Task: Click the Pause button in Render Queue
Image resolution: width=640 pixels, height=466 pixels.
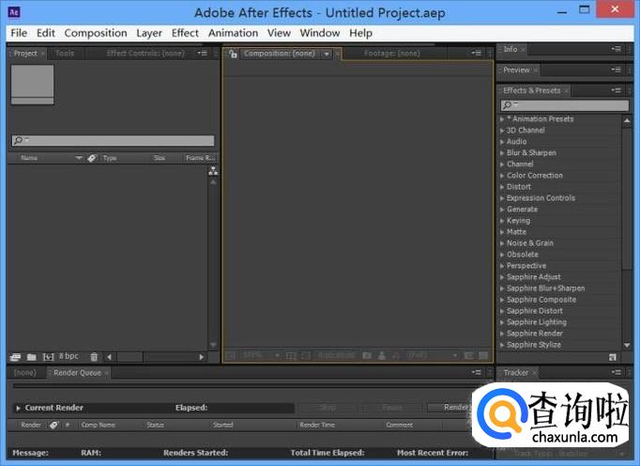Action: click(392, 408)
